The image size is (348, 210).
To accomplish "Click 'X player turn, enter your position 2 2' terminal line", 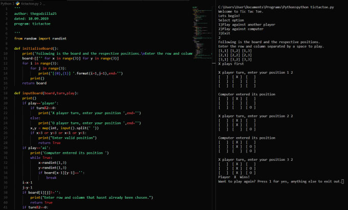I will [x=255, y=116].
